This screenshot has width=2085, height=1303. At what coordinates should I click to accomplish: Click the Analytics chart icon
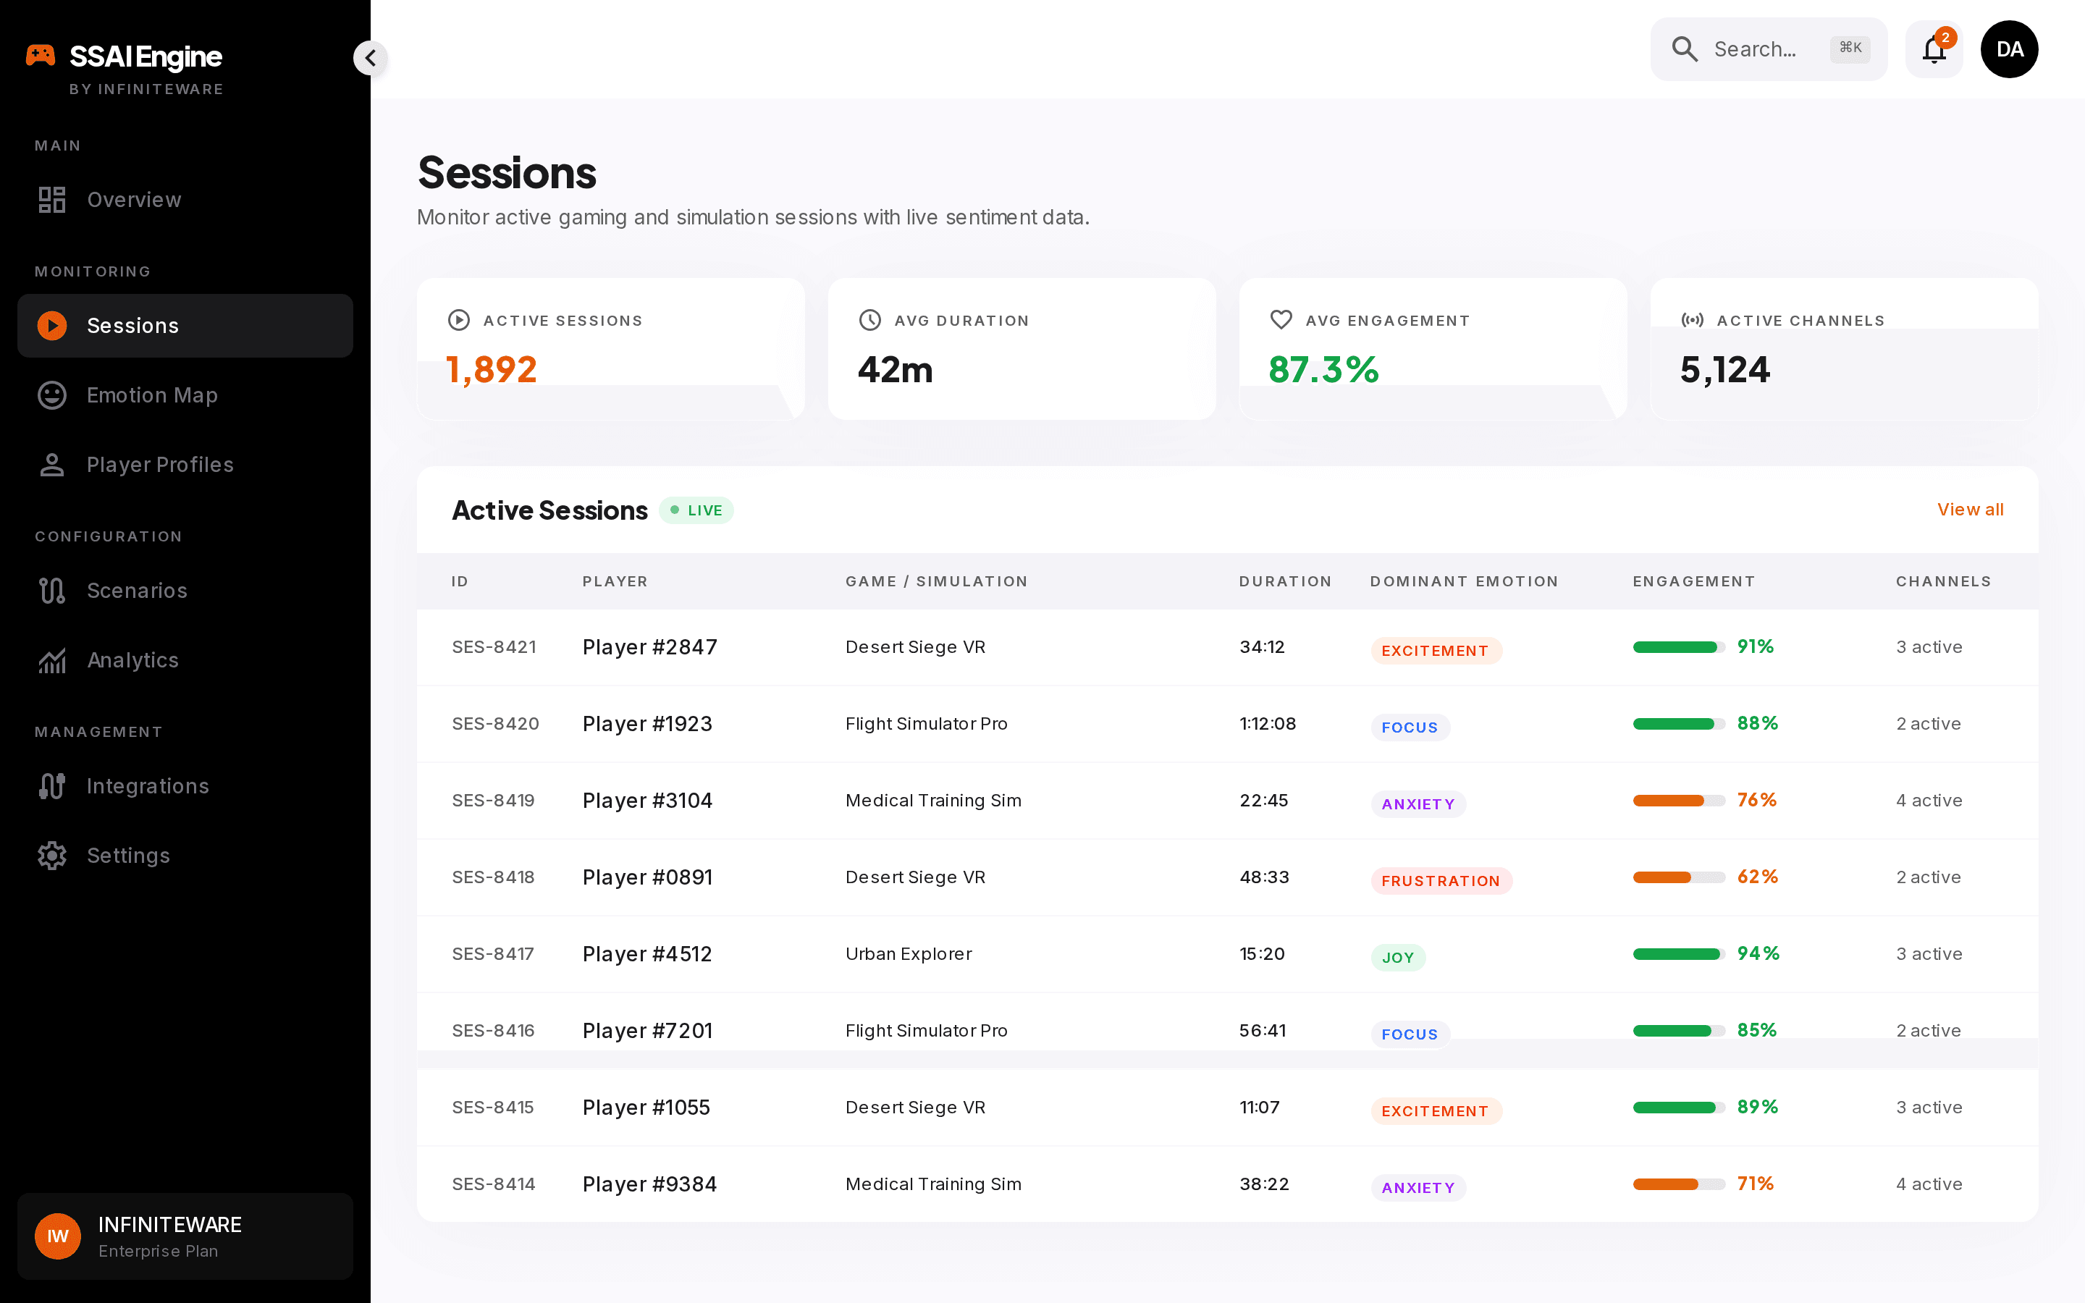[51, 661]
